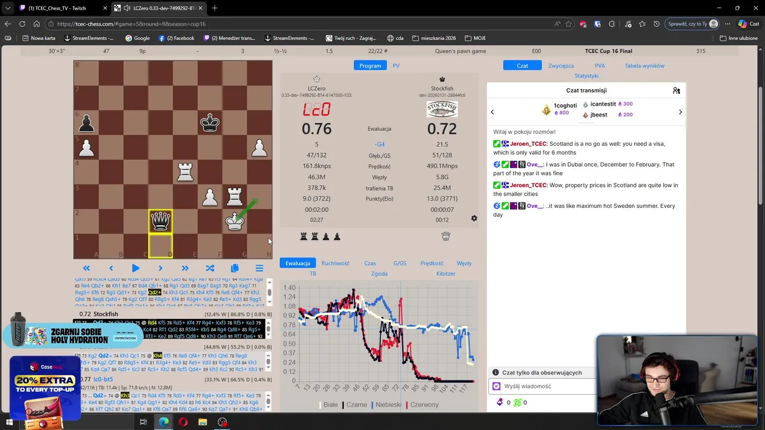765x430 pixels.
Task: Add this page to favorites star
Action: (568, 24)
